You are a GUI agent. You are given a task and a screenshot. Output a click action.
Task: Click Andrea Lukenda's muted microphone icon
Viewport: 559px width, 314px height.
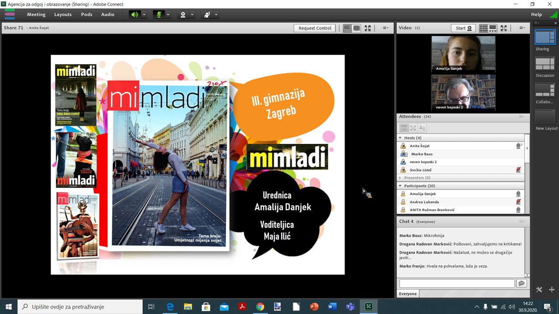pos(518,202)
